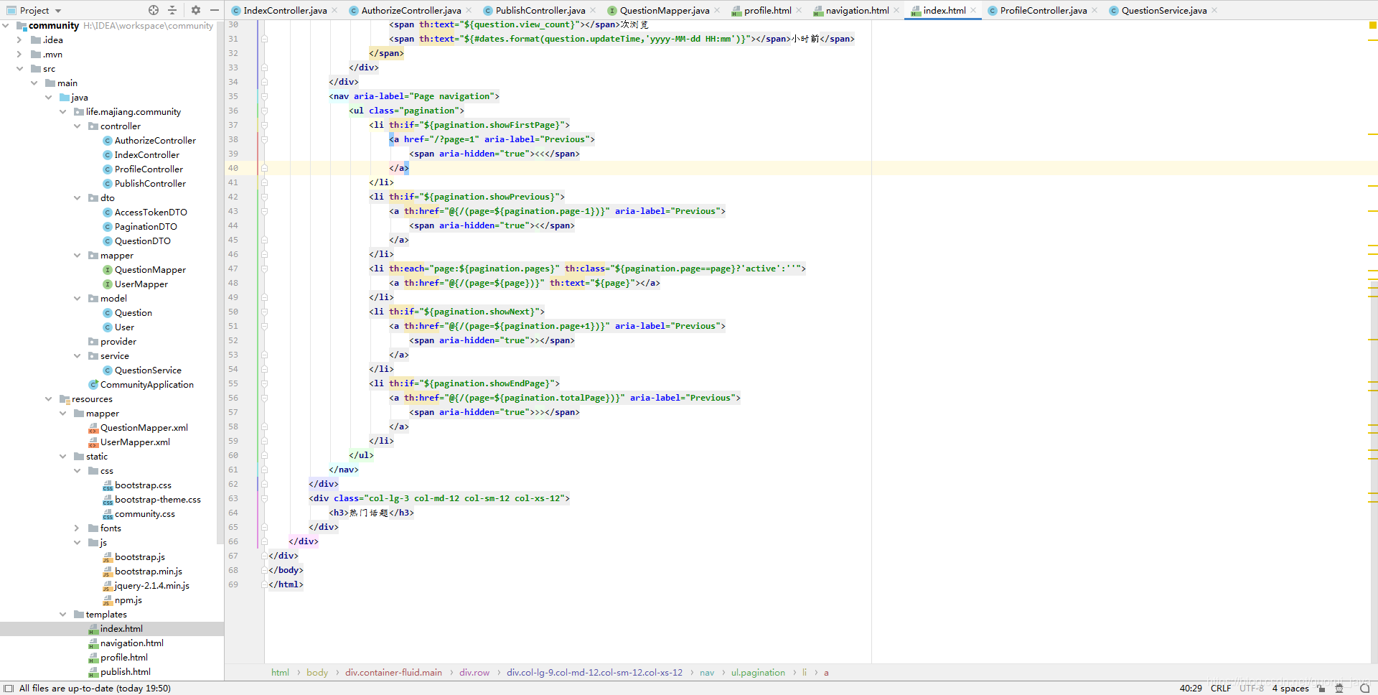Viewport: 1378px width, 695px height.
Task: Click tool windows quick access icon bottom-left
Action: (x=7, y=688)
